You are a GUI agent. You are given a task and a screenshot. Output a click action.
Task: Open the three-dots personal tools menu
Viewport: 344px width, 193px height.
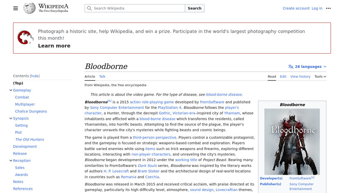click(328, 8)
